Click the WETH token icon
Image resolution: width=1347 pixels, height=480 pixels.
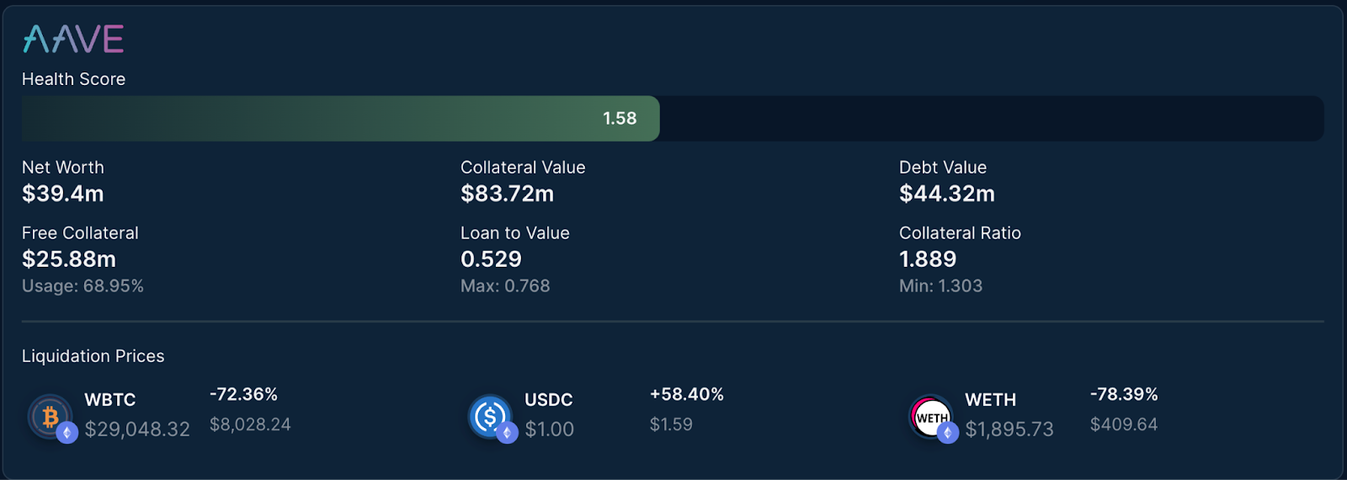click(931, 417)
